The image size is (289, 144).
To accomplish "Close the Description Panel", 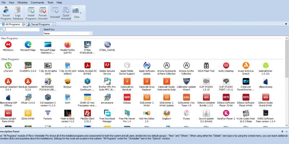I will click(286, 131).
